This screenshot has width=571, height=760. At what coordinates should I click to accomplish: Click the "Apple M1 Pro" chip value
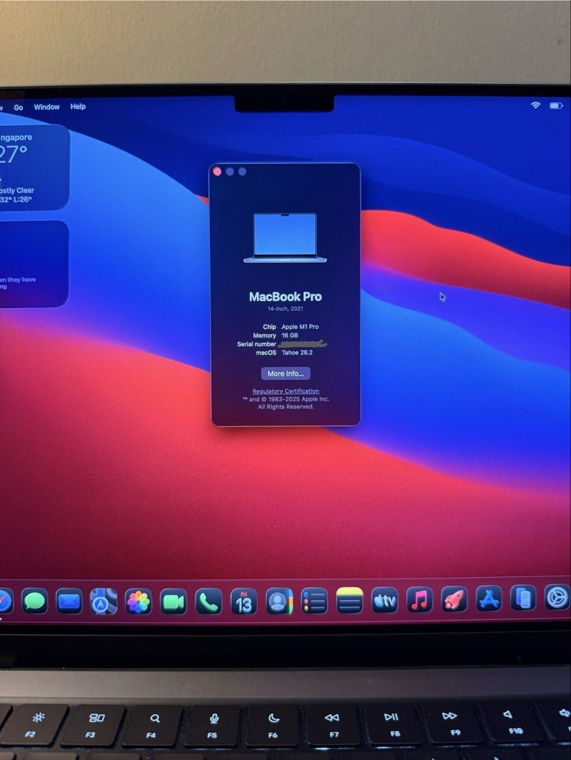301,327
